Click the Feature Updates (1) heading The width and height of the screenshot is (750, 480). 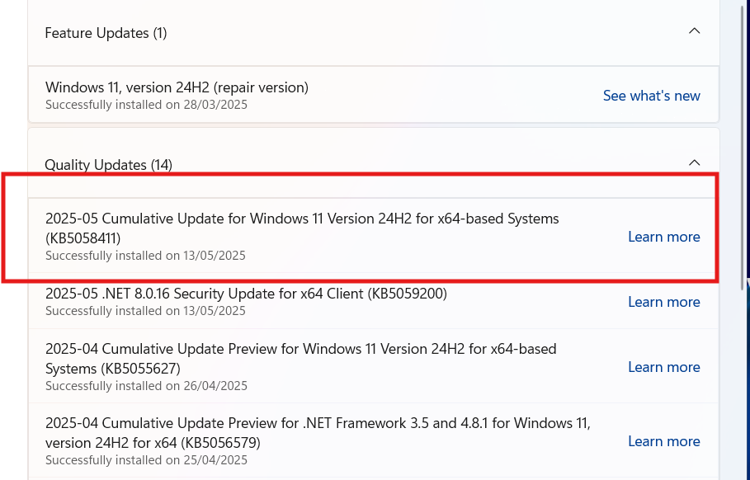pos(106,33)
